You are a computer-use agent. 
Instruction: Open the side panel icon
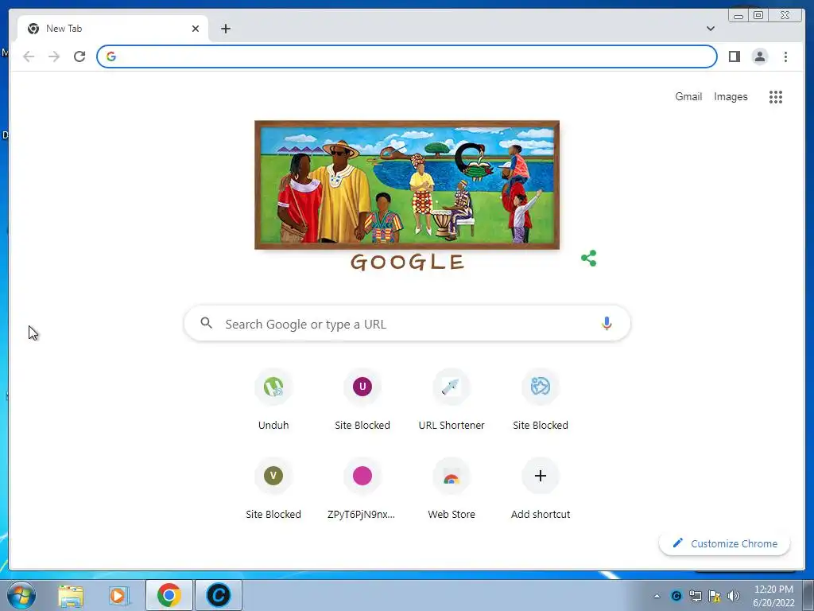(734, 56)
